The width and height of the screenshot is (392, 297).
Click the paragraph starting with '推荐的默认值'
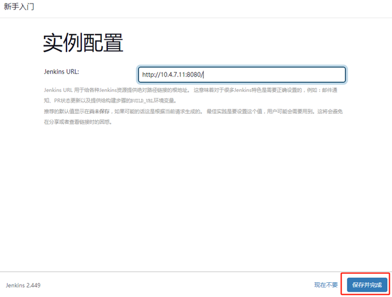click(x=193, y=117)
